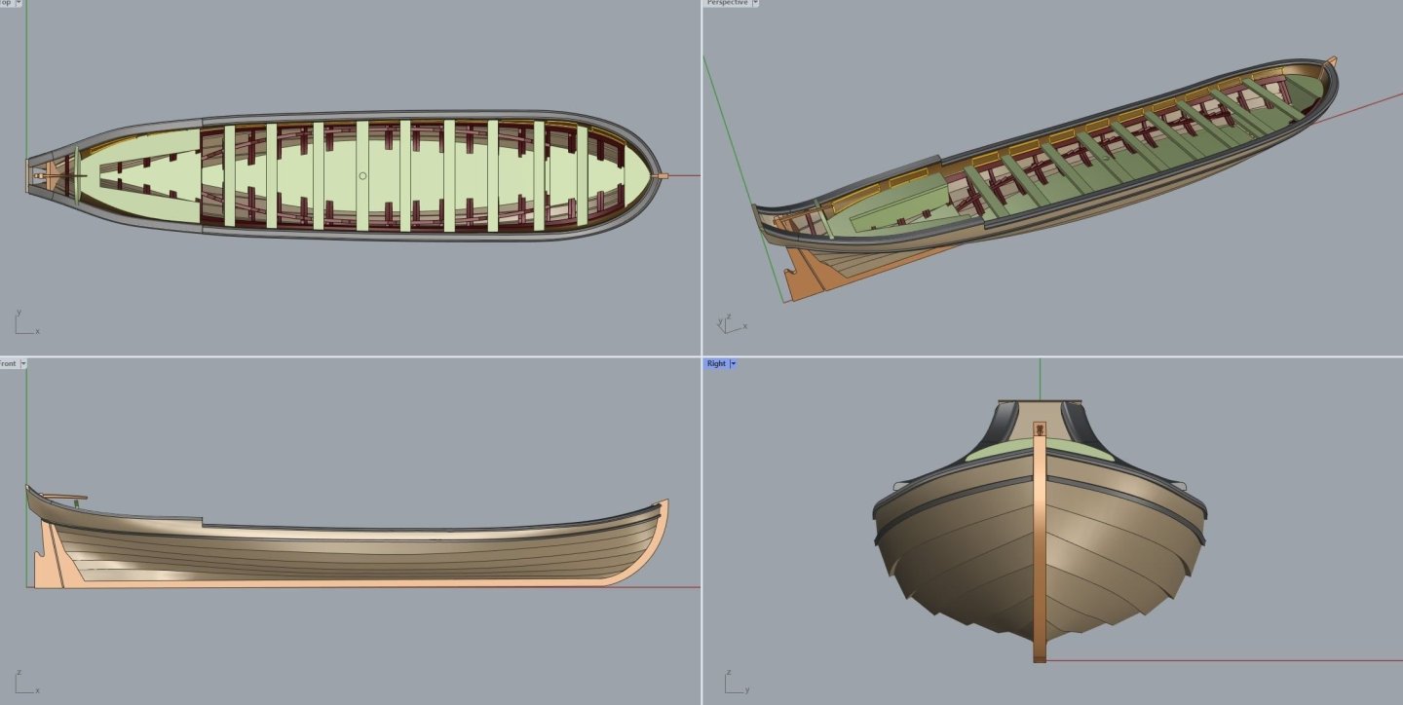Activate the Perspective viewport title label

(x=727, y=3)
